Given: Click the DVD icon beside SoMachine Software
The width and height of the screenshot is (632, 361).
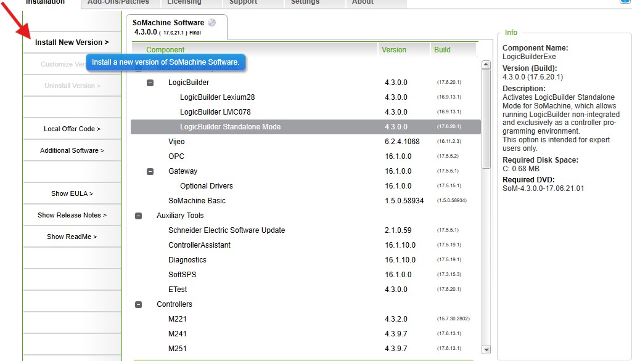Looking at the screenshot, I should (212, 23).
